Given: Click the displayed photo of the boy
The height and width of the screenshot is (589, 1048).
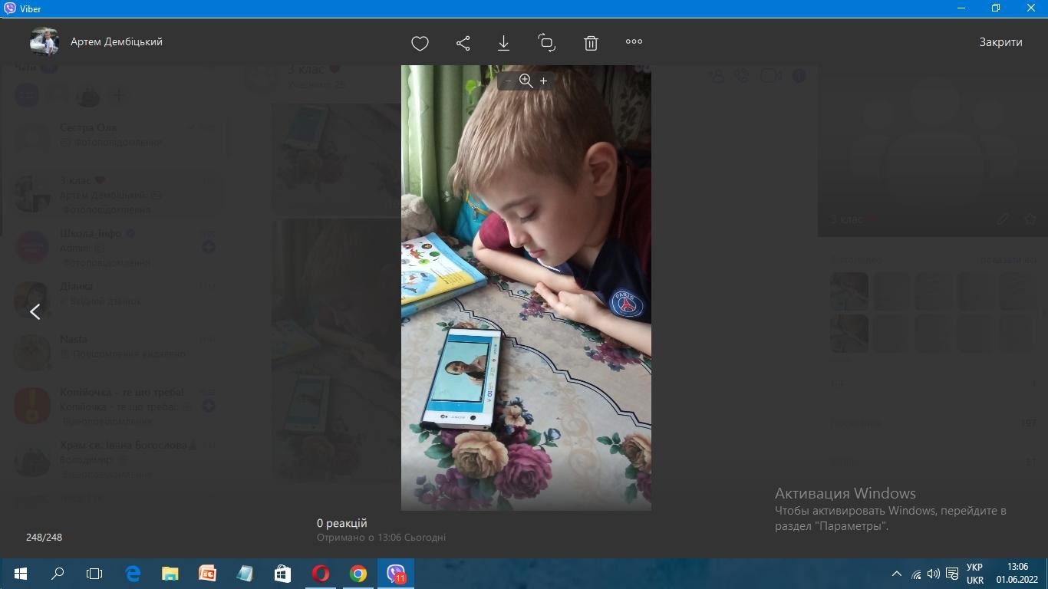Looking at the screenshot, I should (526, 288).
